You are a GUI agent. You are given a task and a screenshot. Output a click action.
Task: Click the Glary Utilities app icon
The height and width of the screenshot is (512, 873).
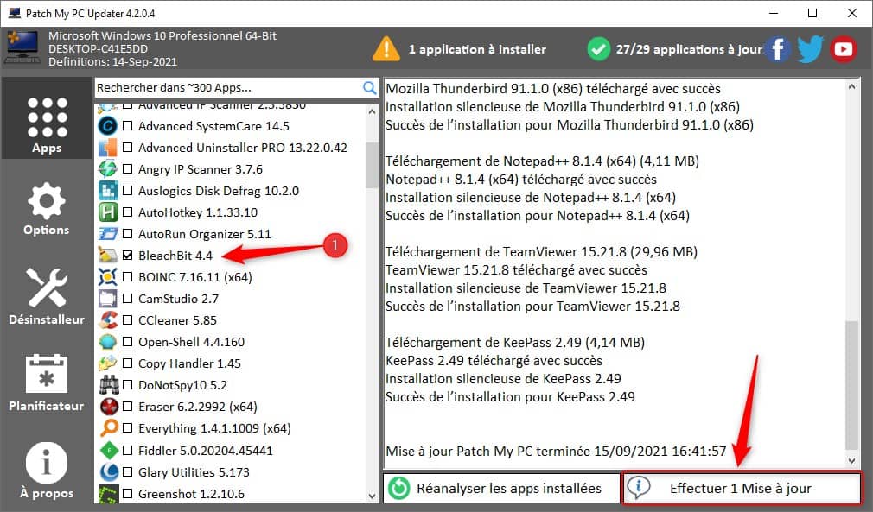click(107, 472)
